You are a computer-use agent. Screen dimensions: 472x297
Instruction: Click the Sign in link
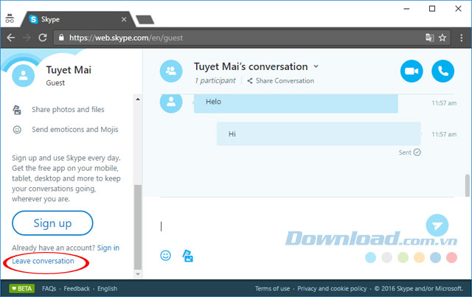(x=108, y=248)
